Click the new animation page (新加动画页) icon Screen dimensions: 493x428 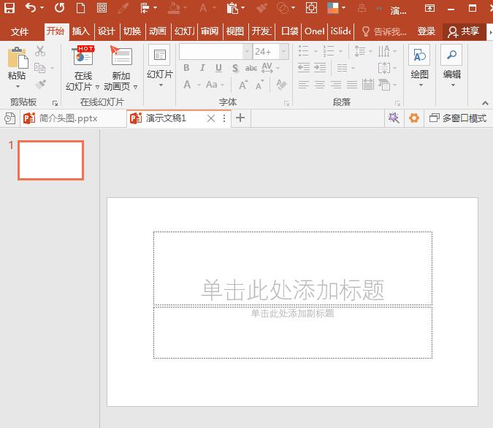point(121,57)
